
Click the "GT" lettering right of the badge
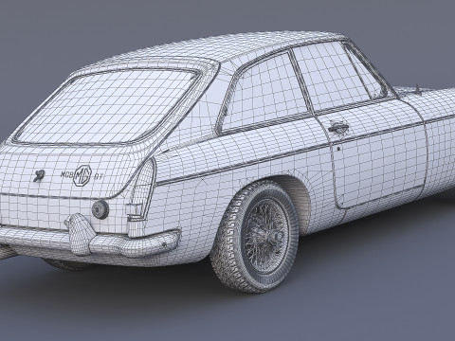coord(99,177)
